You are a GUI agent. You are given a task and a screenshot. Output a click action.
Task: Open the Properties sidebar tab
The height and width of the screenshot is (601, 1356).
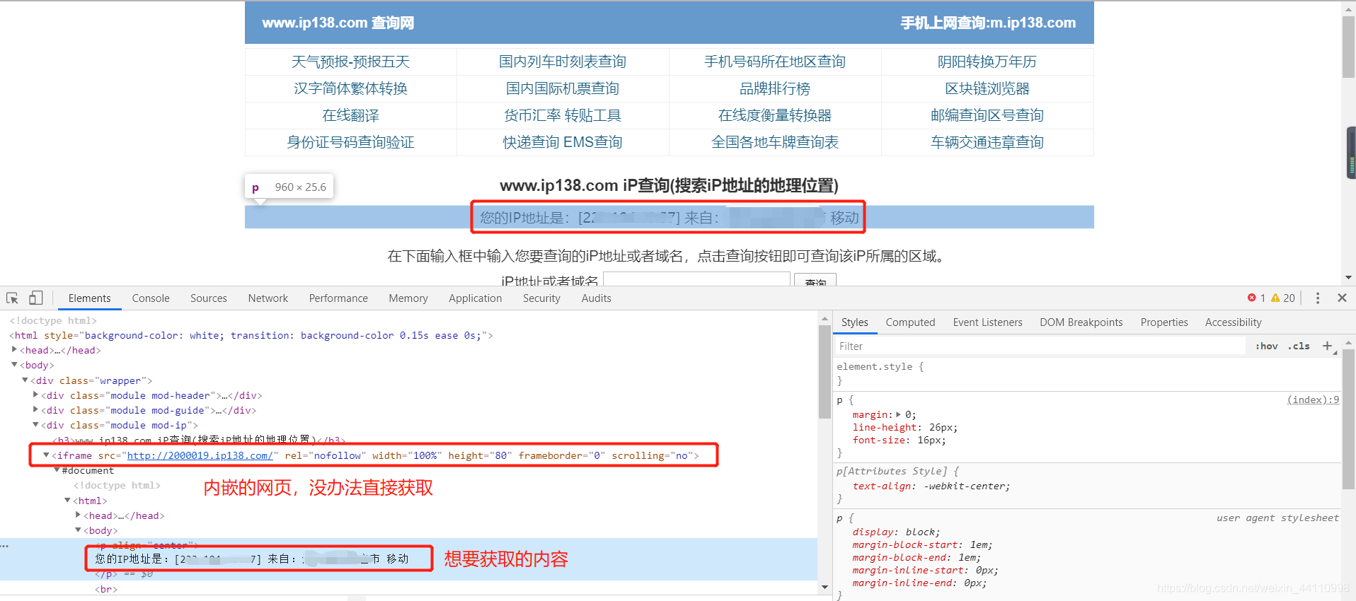tap(1164, 322)
